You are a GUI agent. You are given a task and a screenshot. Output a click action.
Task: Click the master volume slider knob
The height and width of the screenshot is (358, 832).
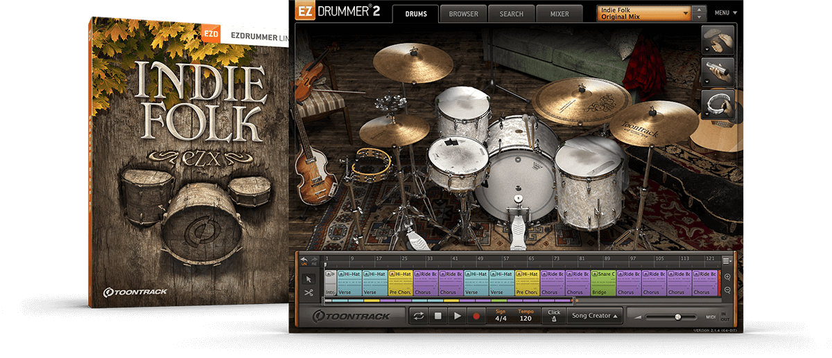click(x=677, y=316)
